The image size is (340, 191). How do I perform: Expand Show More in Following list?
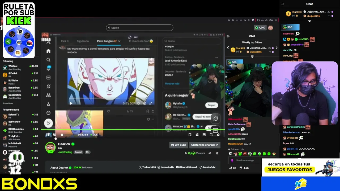click(x=8, y=103)
